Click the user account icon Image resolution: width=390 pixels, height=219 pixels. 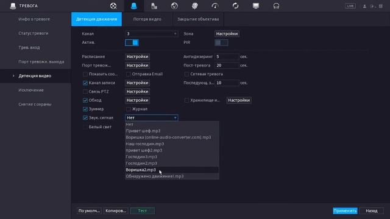click(x=364, y=6)
